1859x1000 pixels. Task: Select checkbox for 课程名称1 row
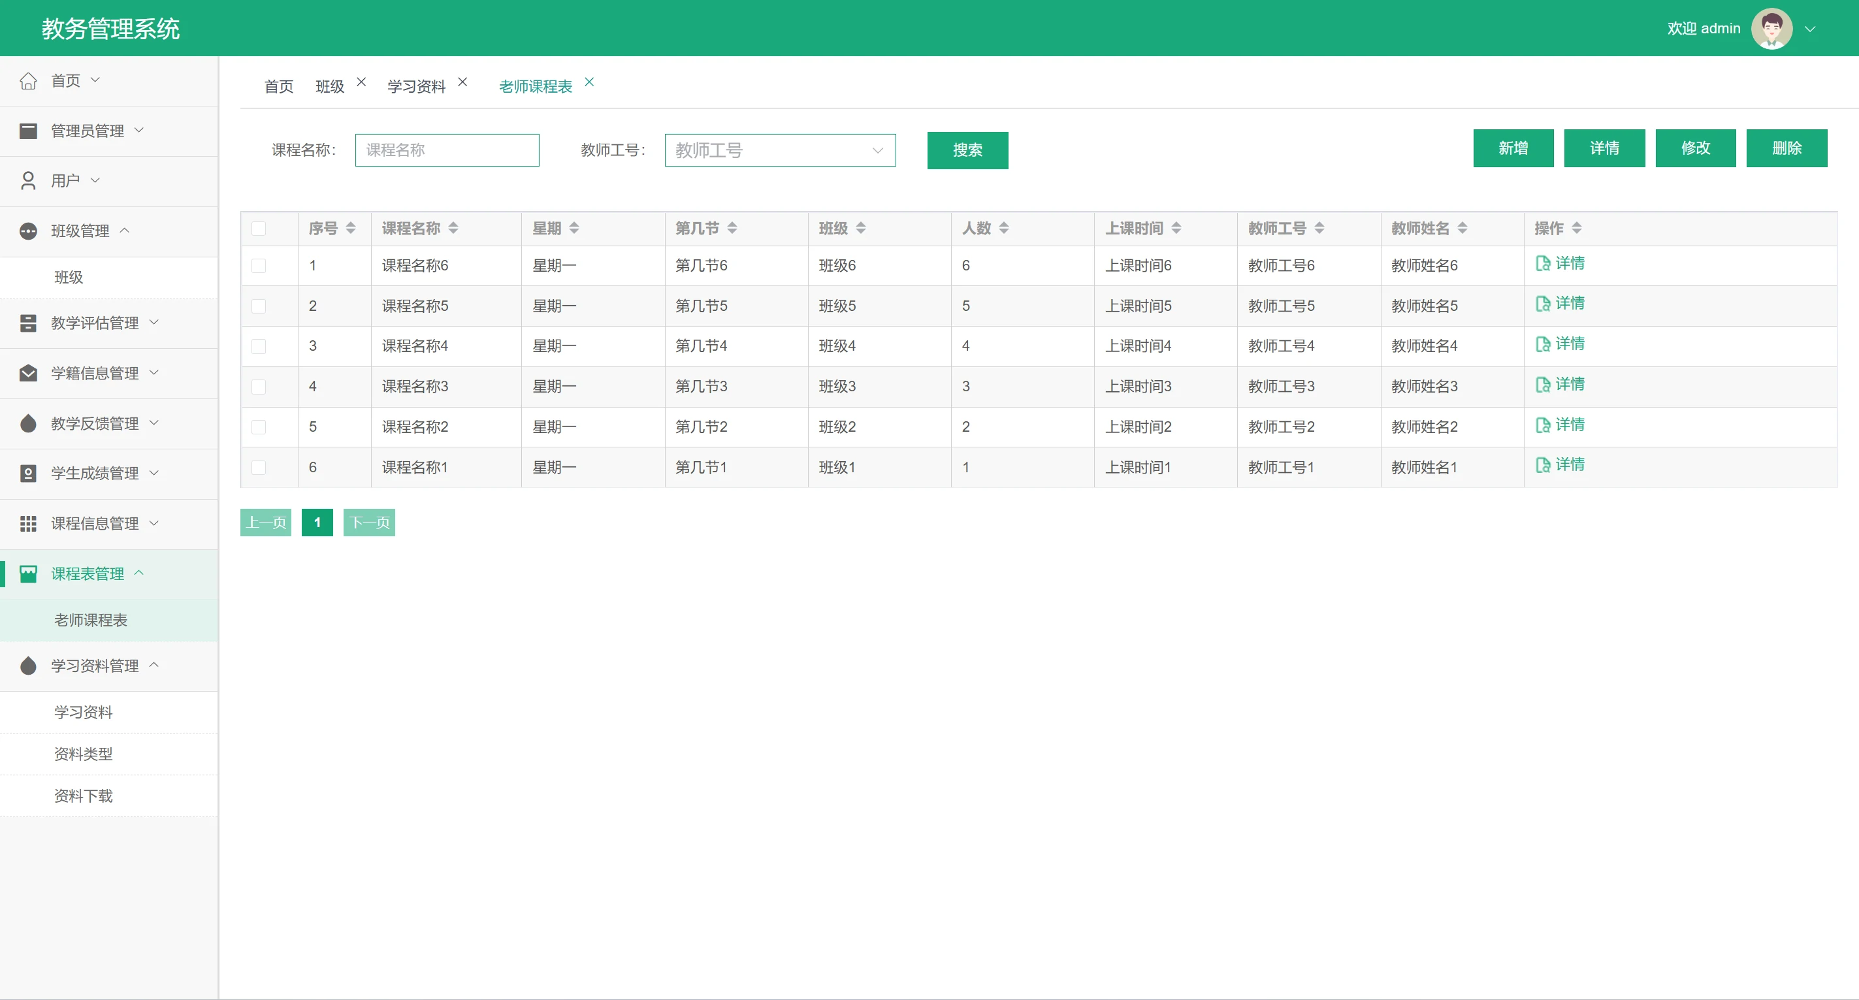click(259, 468)
